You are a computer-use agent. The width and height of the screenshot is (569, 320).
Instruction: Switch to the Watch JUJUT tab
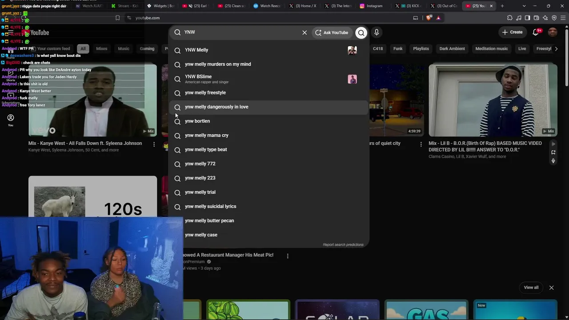[x=89, y=6]
